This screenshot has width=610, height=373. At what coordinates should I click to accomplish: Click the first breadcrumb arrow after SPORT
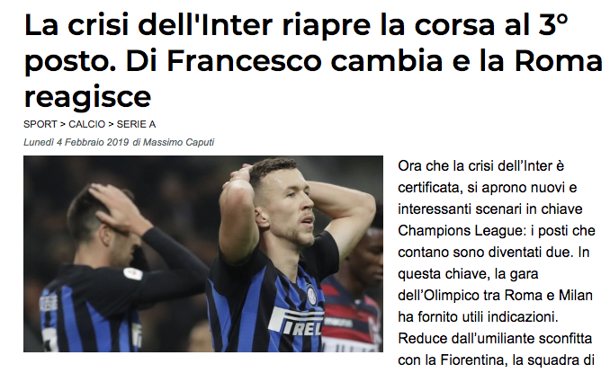pyautogui.click(x=63, y=124)
